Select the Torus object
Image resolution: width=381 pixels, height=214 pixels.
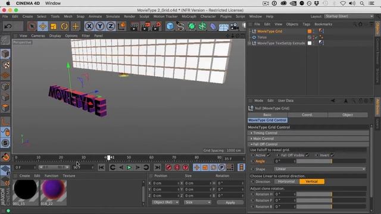[x=262, y=37]
